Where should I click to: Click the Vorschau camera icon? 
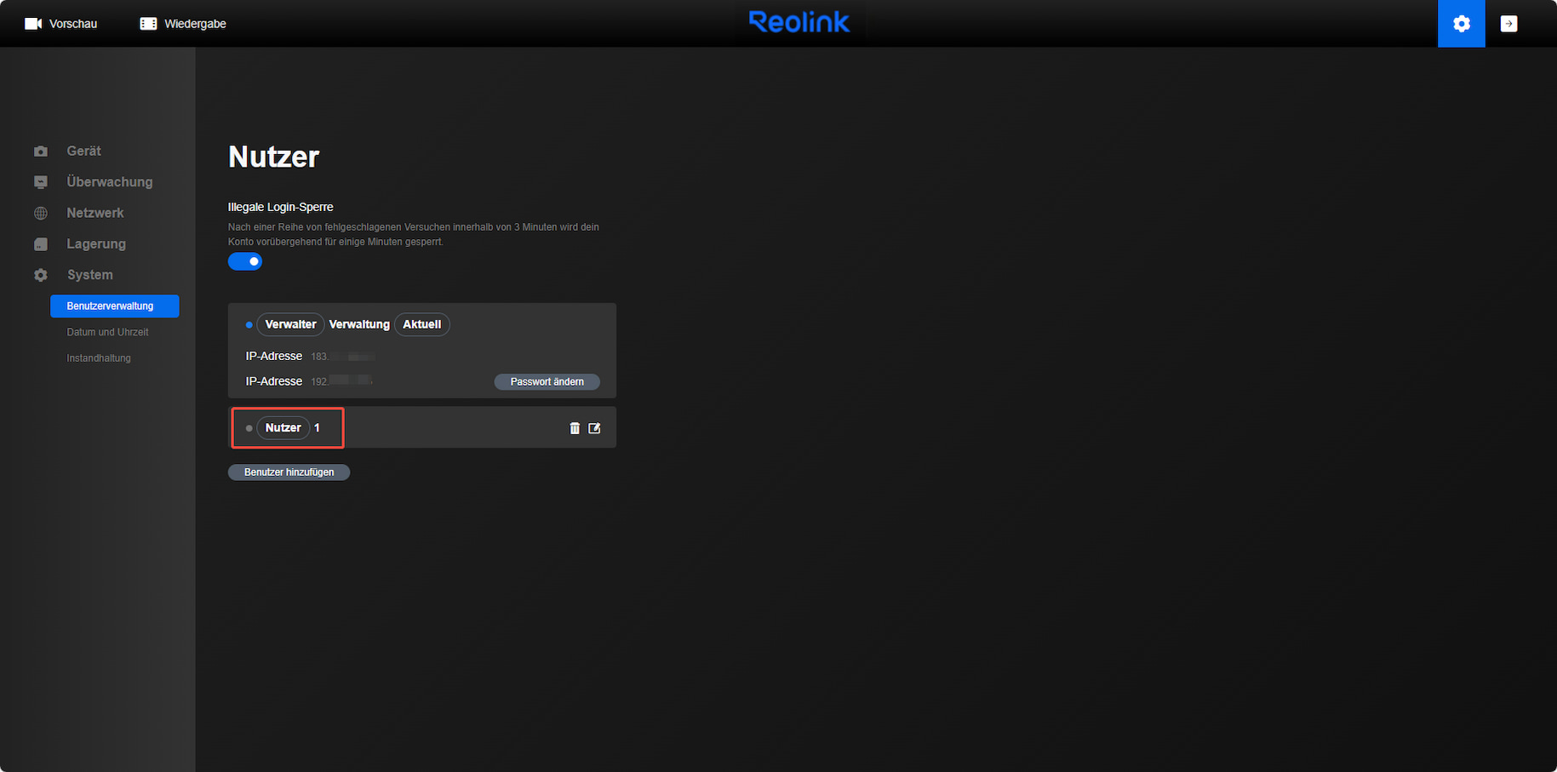[x=33, y=24]
